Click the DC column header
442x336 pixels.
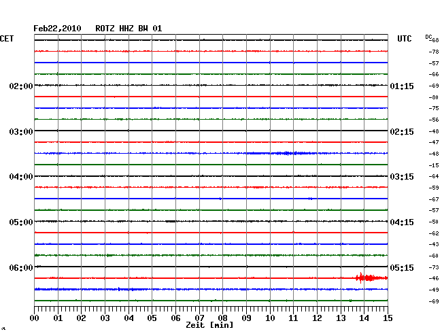click(x=428, y=37)
